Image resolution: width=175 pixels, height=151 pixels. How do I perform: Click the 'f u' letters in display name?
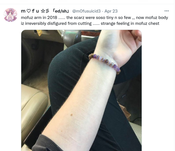click(x=36, y=11)
